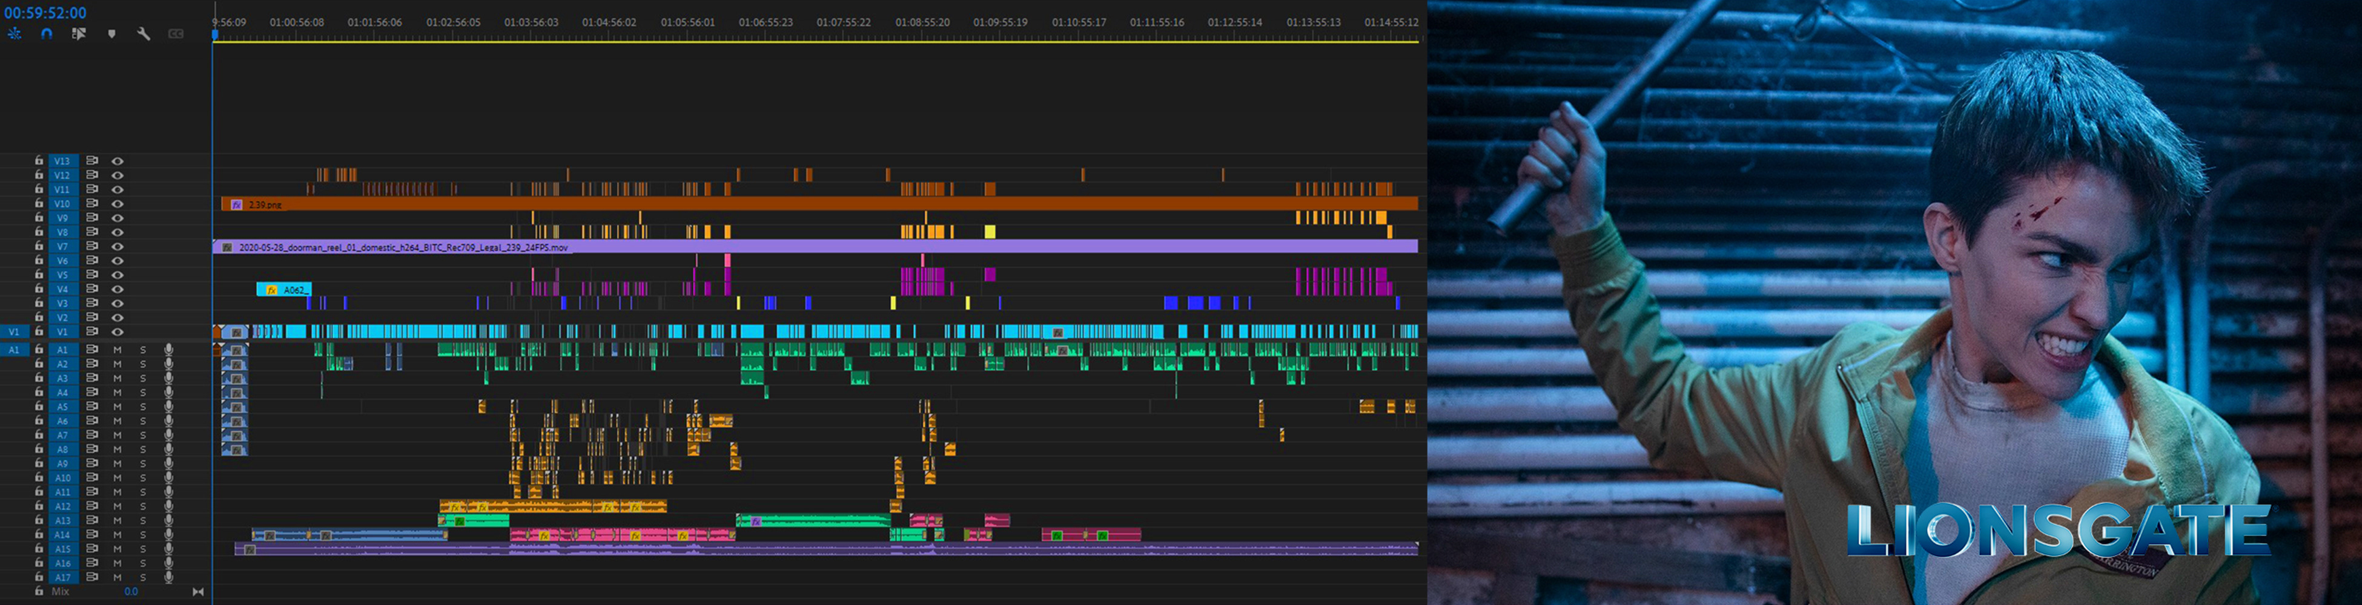The width and height of the screenshot is (2362, 605).
Task: Click the ruler at 01:13:55:13
Action: coord(1313,21)
